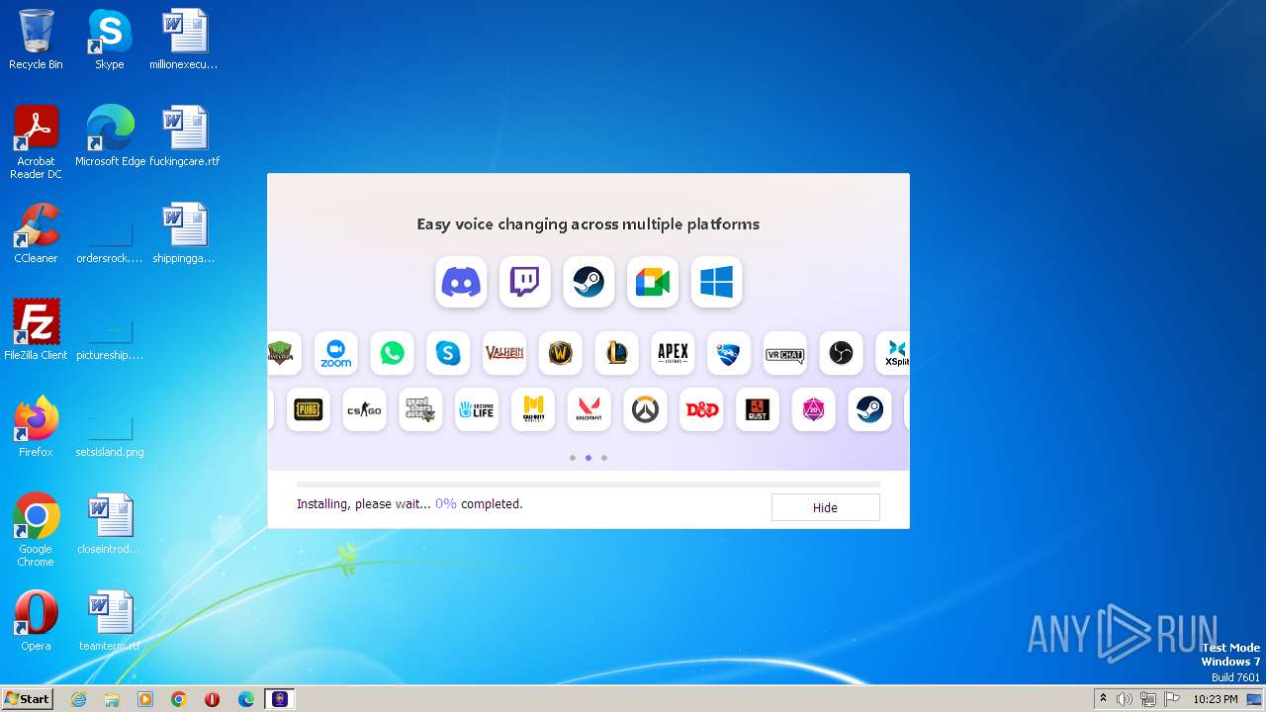This screenshot has width=1266, height=712.
Task: Click the CS:GO game icon
Action: [364, 409]
